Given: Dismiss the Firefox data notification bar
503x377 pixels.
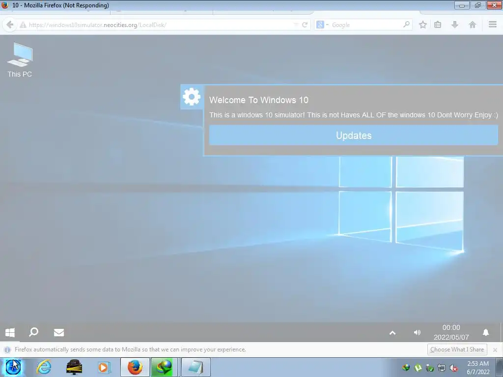Looking at the screenshot, I should pyautogui.click(x=495, y=350).
